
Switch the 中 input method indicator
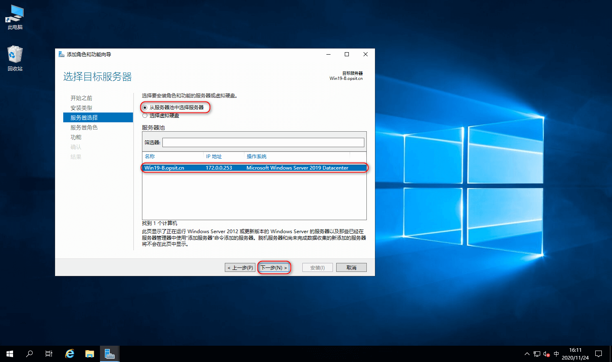tap(557, 354)
